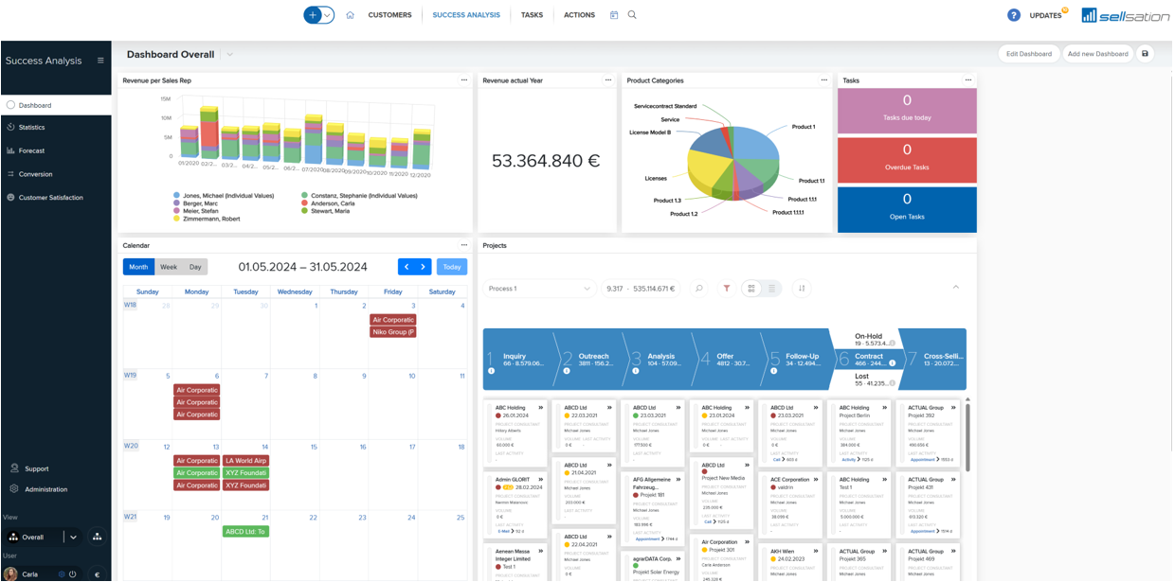
Task: Save dashboard with the floppy disk icon
Action: [1145, 54]
